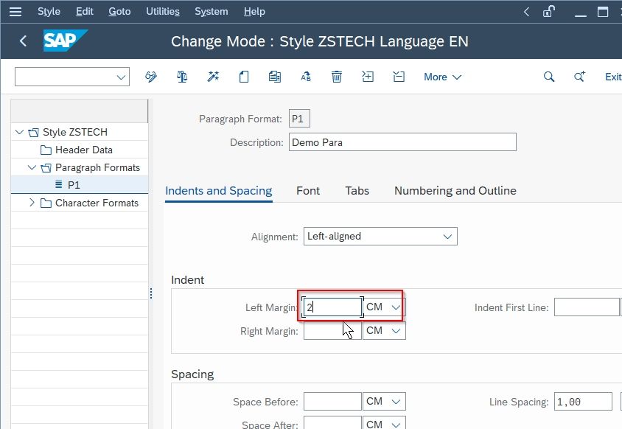Open Right Margin unit CM dropdown
The image size is (622, 429).
point(396,330)
